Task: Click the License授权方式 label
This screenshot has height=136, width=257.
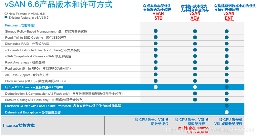Action: tap(19, 125)
